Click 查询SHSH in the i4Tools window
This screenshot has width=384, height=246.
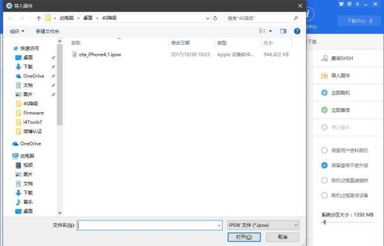tap(337, 58)
